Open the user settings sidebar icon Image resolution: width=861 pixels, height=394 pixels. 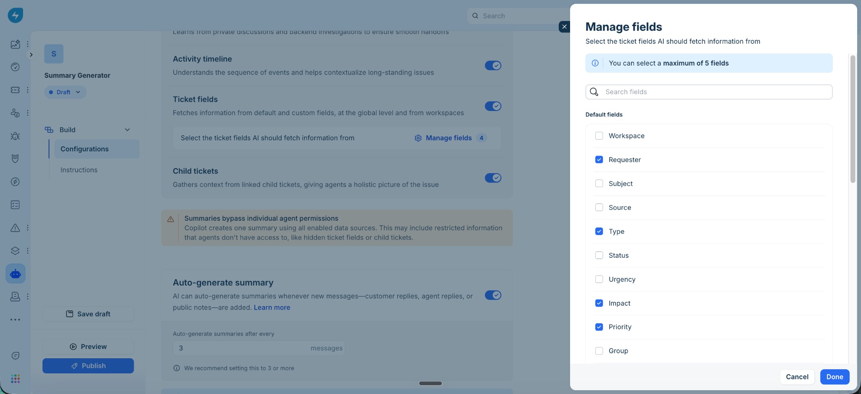tap(15, 113)
